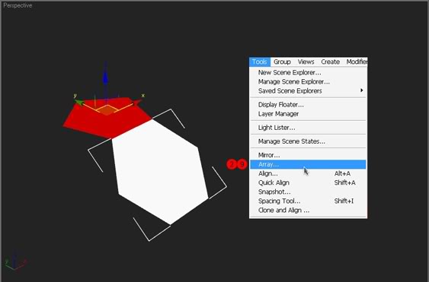
Task: Expand Saved Scene Explorers submenu arrow
Action: tap(362, 90)
